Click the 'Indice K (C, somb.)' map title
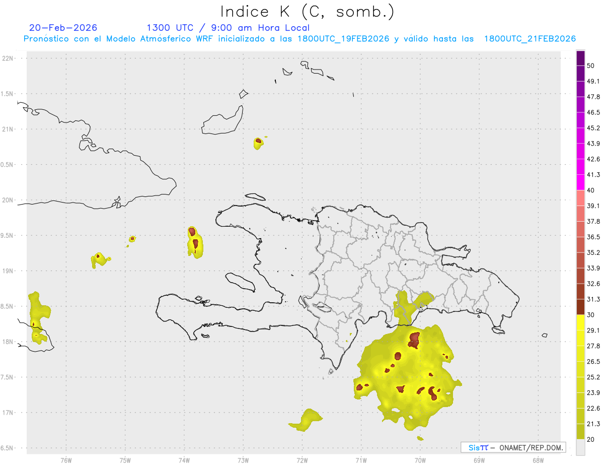The image size is (604, 467). [x=308, y=12]
